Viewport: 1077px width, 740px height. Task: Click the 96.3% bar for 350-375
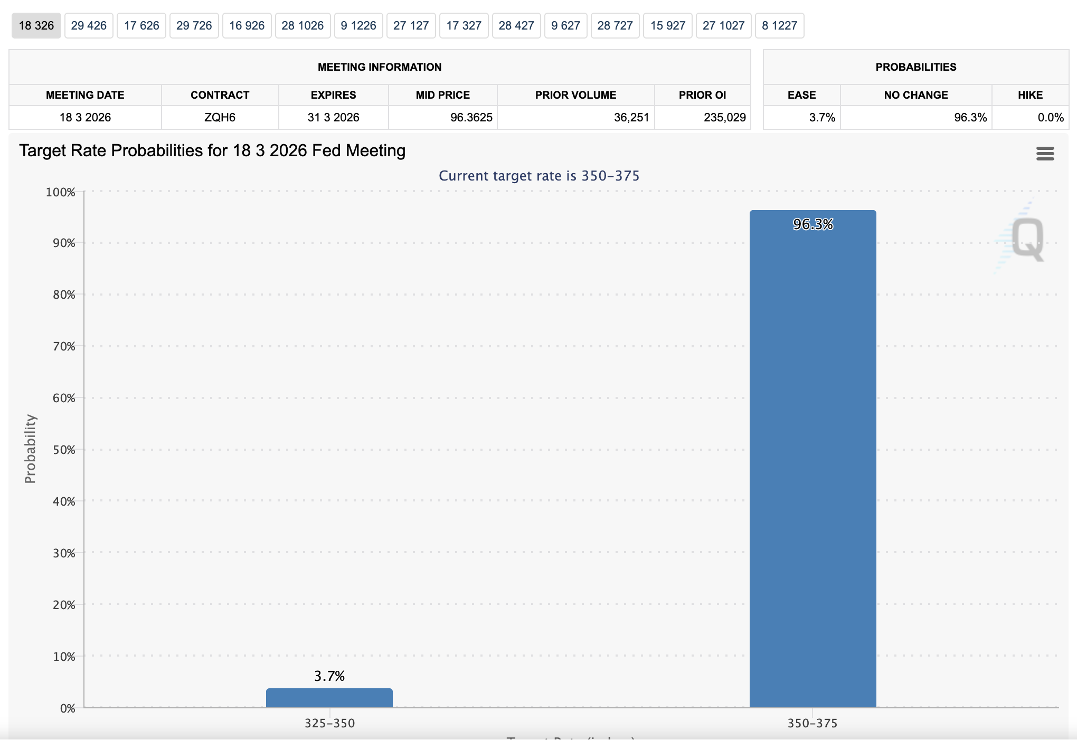(813, 459)
